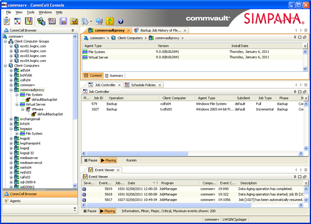
Task: Show the Summary view tab
Action: pyautogui.click(x=114, y=76)
